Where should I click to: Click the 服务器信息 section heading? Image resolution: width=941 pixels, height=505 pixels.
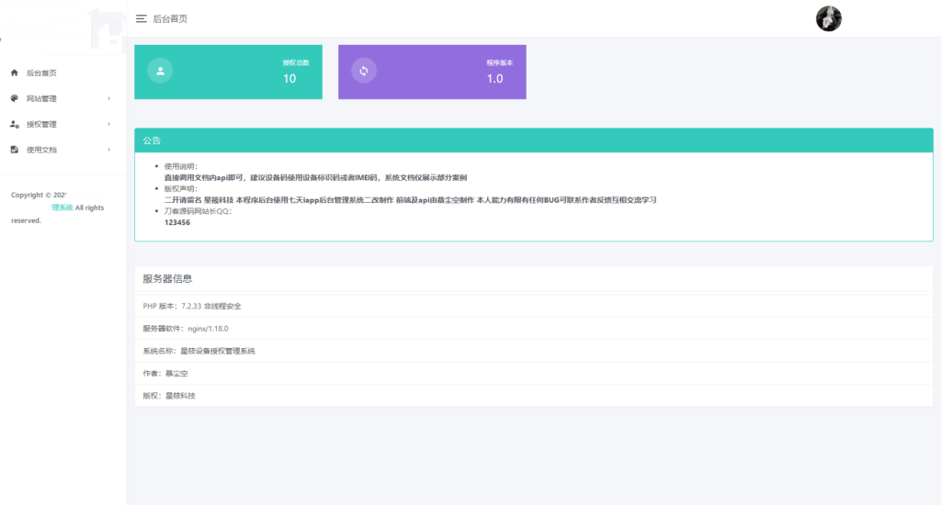pos(167,278)
